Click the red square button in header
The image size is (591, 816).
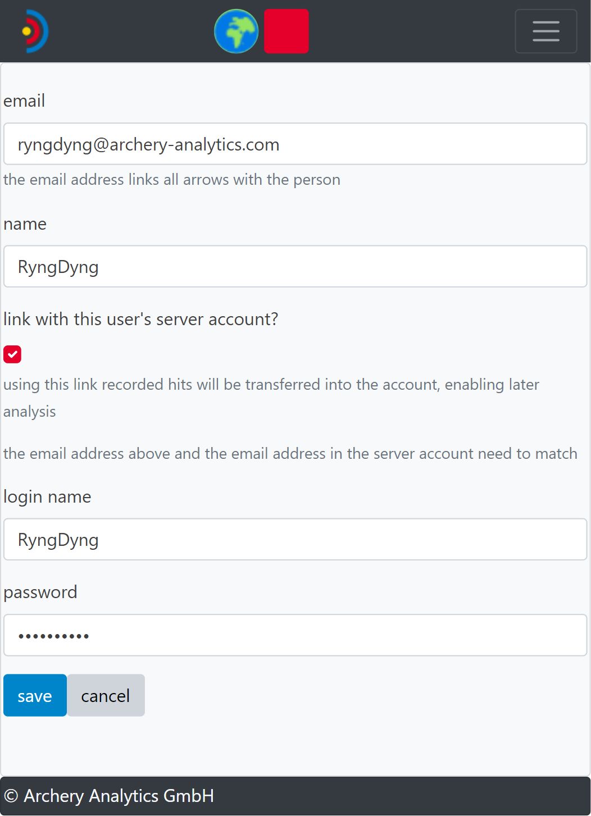(x=286, y=31)
